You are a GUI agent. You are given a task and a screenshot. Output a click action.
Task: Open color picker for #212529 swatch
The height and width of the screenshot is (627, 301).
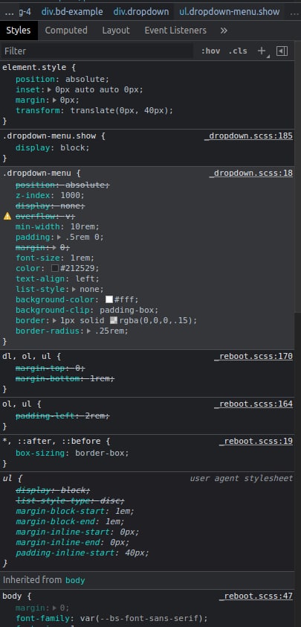(55, 268)
